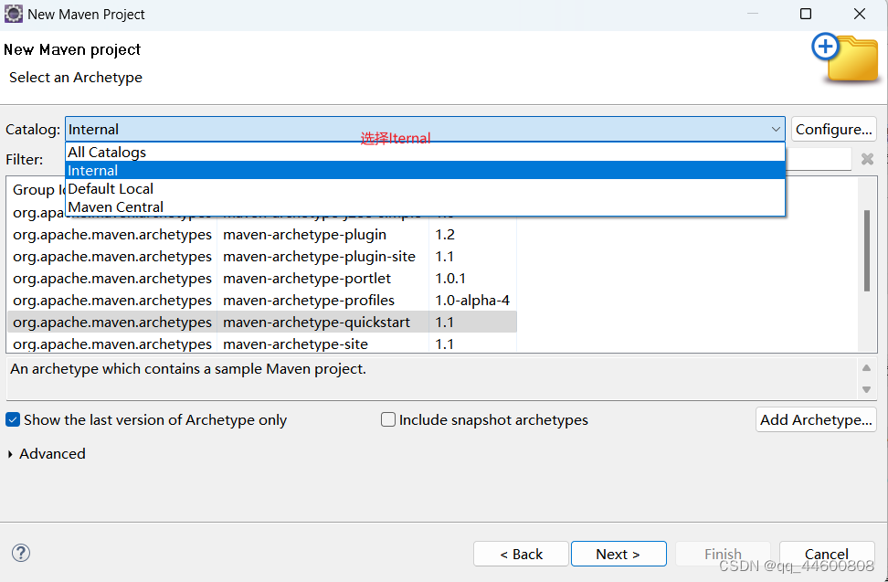888x582 pixels.
Task: Collapse the Catalog combo box arrow
Action: pos(776,129)
